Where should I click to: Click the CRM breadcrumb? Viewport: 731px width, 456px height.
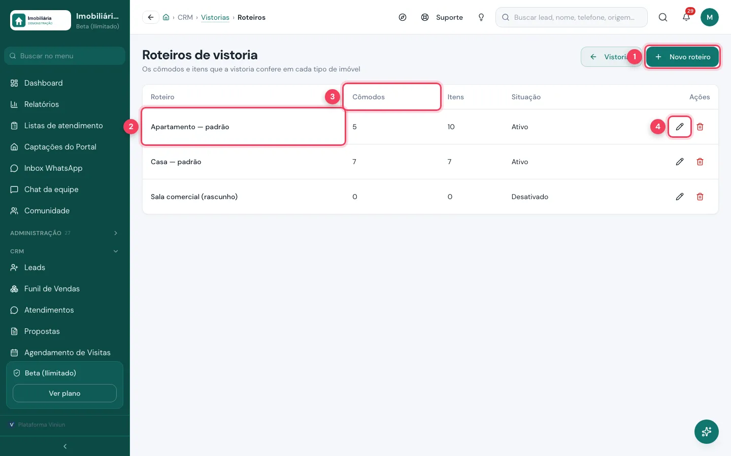click(x=185, y=17)
